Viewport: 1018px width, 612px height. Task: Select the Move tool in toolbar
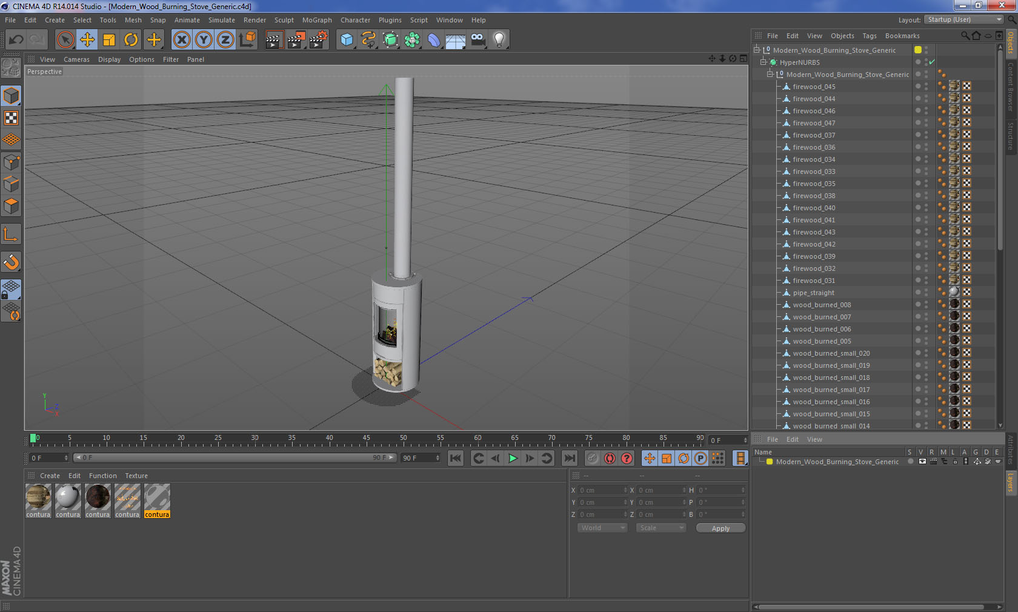[x=87, y=40]
